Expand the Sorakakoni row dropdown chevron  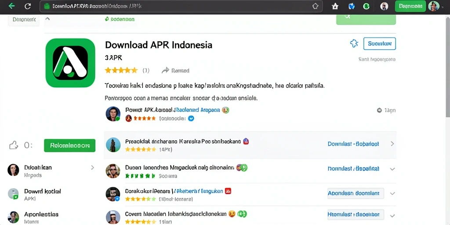coord(392,194)
